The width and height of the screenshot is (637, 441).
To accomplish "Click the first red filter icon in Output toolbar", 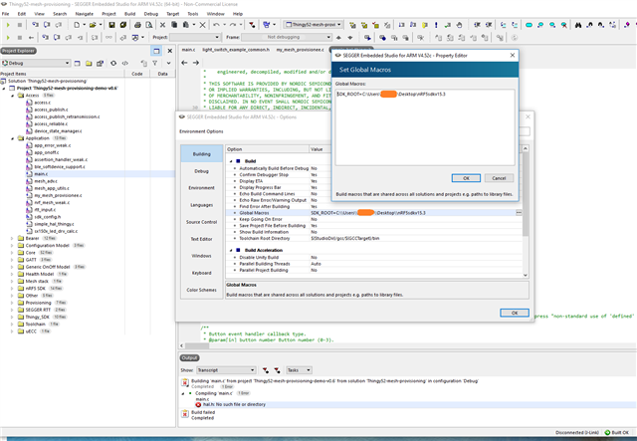I will pyautogui.click(x=266, y=370).
